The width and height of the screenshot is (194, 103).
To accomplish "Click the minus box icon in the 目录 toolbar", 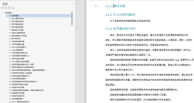I will (x=13, y=8).
